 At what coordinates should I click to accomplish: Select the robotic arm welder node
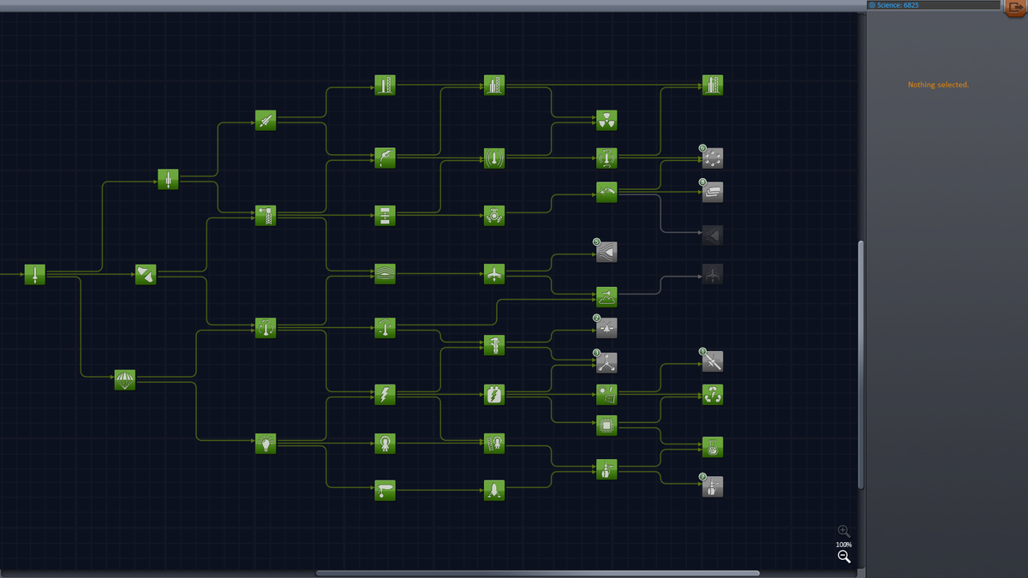point(607,192)
